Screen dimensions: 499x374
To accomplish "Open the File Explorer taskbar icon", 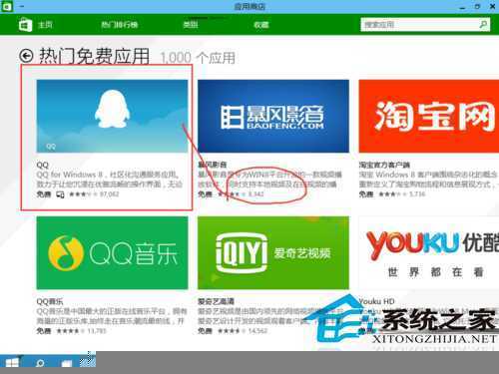I will 67,363.
